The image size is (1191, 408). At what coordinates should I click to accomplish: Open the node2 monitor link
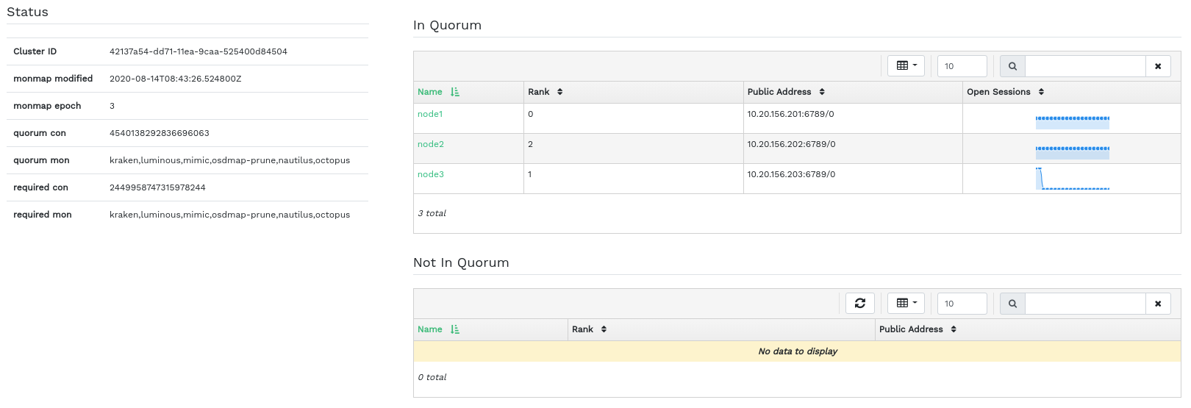coord(430,144)
